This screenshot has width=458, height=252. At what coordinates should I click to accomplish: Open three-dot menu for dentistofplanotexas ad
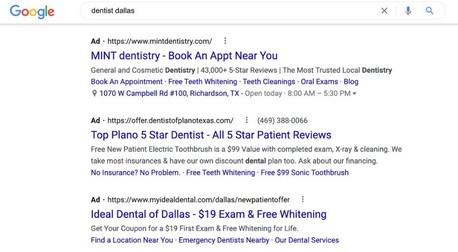pos(247,120)
